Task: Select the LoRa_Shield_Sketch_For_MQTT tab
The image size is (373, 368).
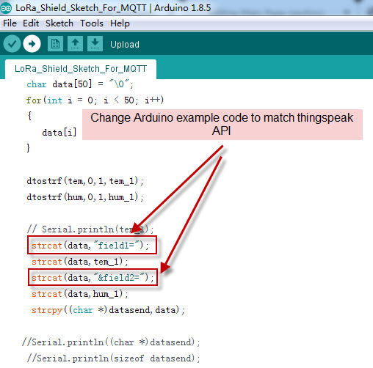Action: (81, 69)
